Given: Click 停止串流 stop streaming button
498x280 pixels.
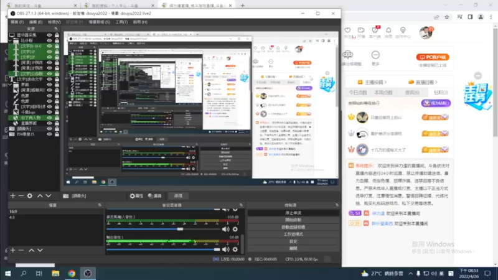Looking at the screenshot, I should pos(293,213).
